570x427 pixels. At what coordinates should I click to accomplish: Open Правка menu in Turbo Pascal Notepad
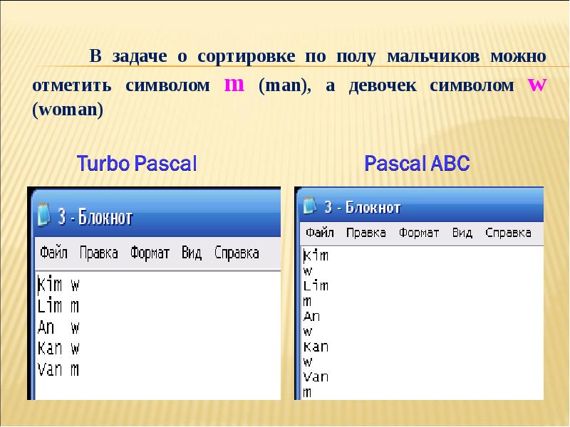click(x=99, y=253)
